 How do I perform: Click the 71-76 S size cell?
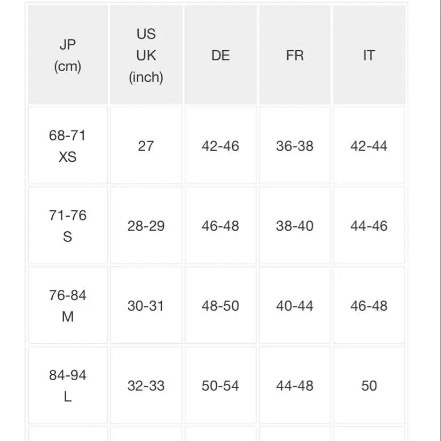68,225
